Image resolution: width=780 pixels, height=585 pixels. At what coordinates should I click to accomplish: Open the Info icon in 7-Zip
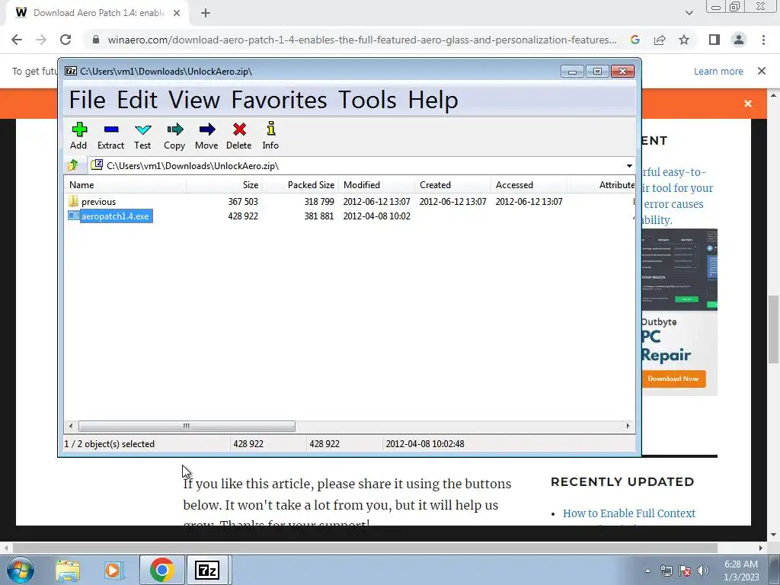tap(270, 129)
